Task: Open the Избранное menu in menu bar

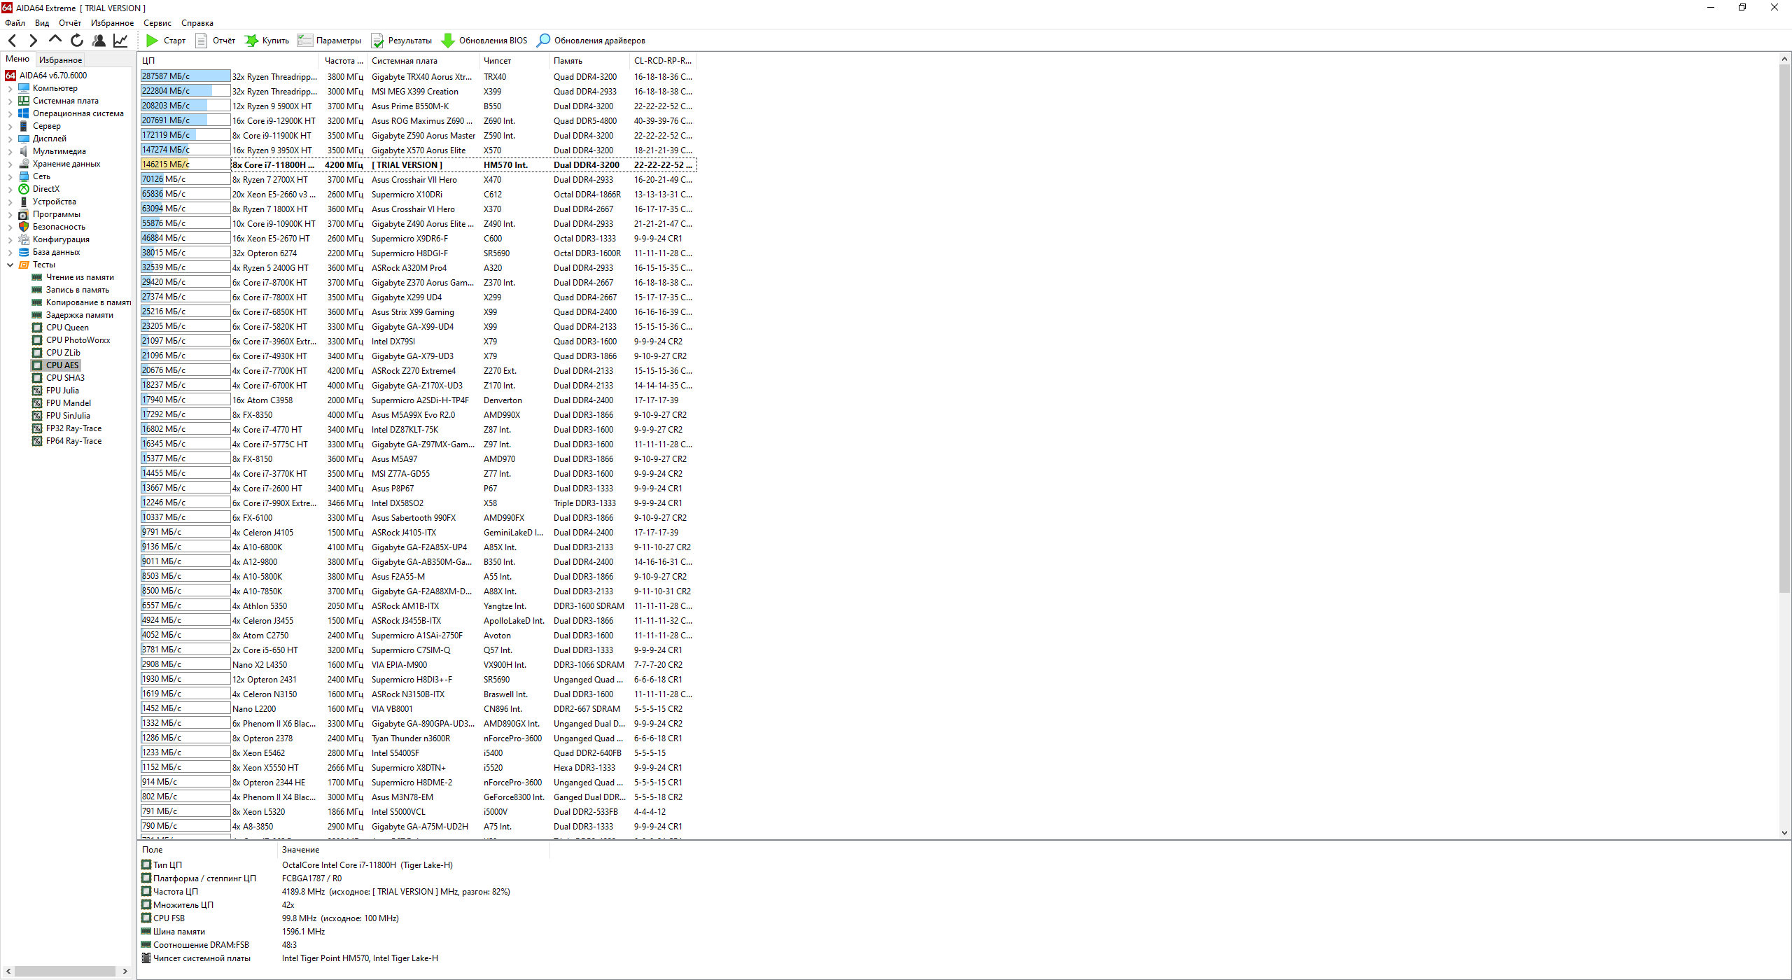Action: [x=112, y=23]
